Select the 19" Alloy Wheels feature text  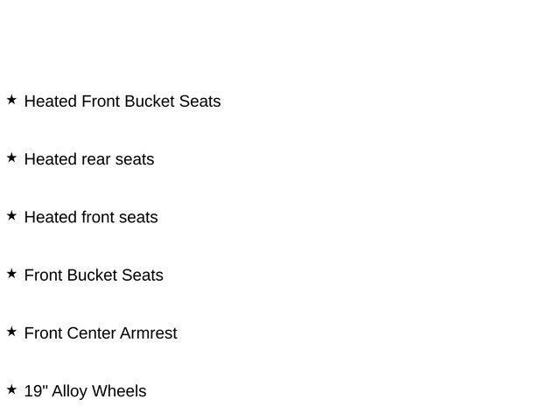(85, 391)
